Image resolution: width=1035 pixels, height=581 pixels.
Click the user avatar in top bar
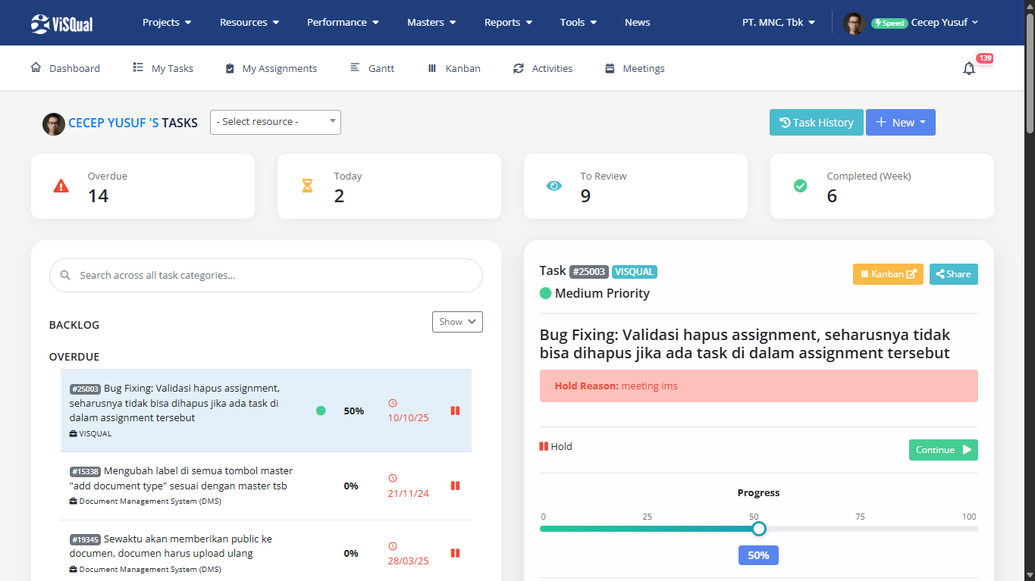(854, 23)
